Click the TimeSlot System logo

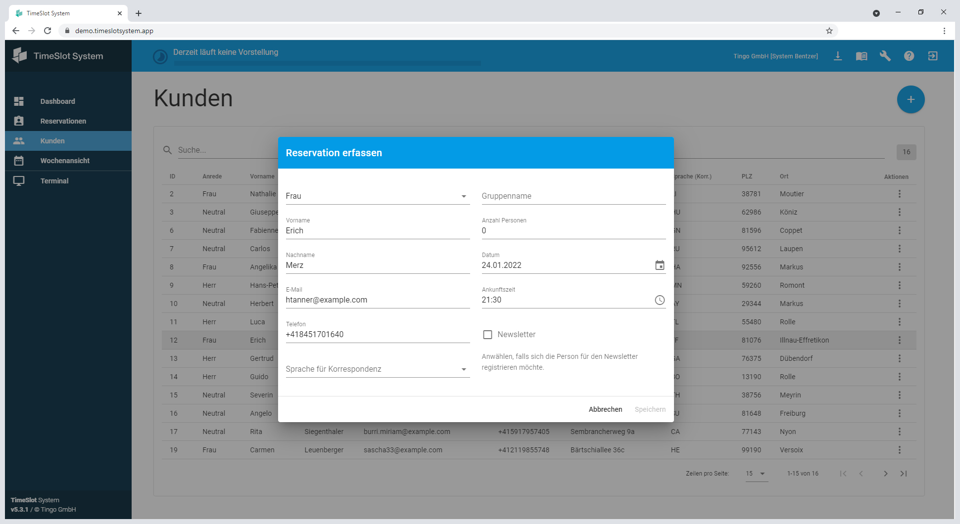tap(57, 56)
